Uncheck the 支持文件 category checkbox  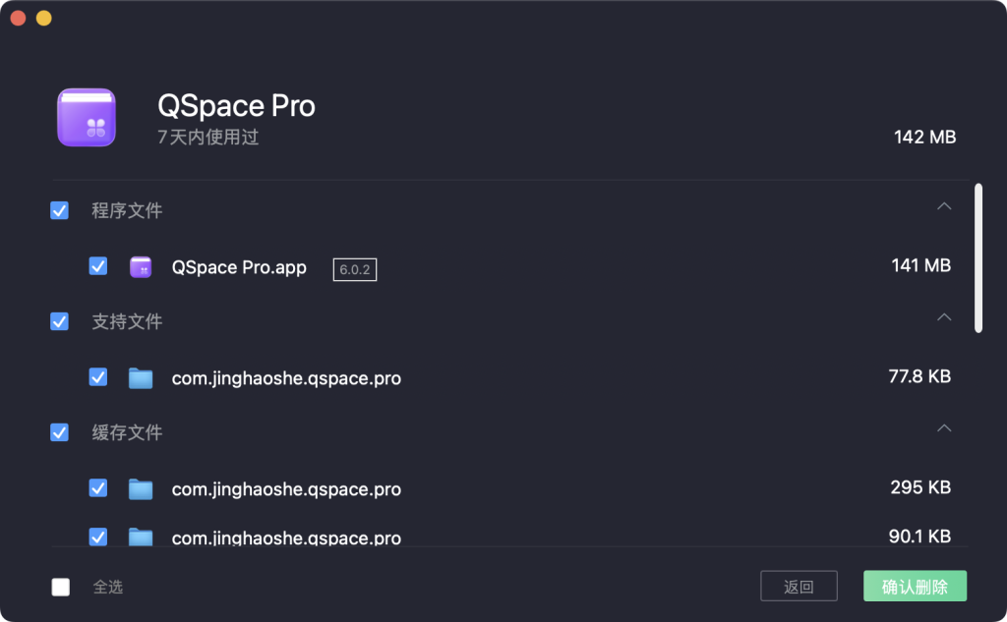click(60, 321)
